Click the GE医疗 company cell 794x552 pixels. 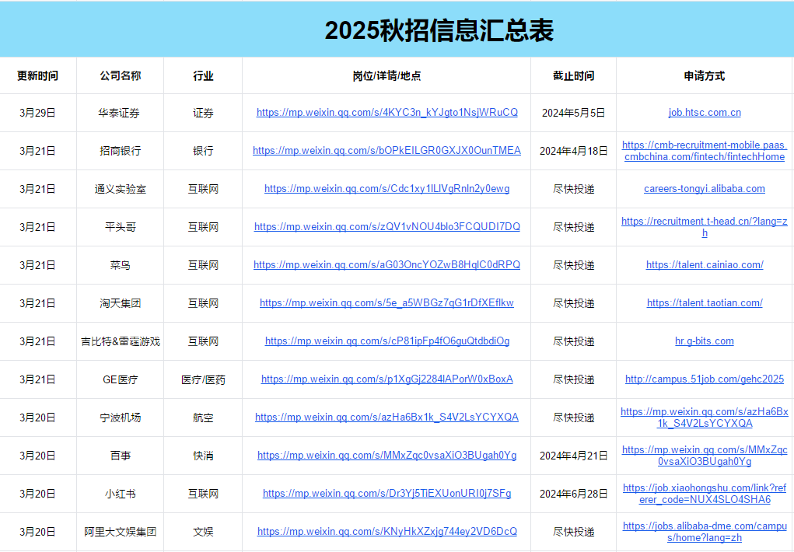tap(120, 379)
